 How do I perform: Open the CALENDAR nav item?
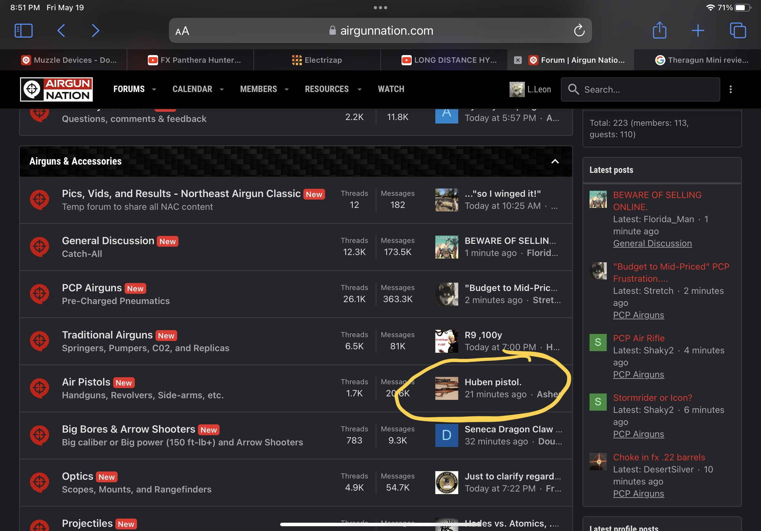point(192,89)
